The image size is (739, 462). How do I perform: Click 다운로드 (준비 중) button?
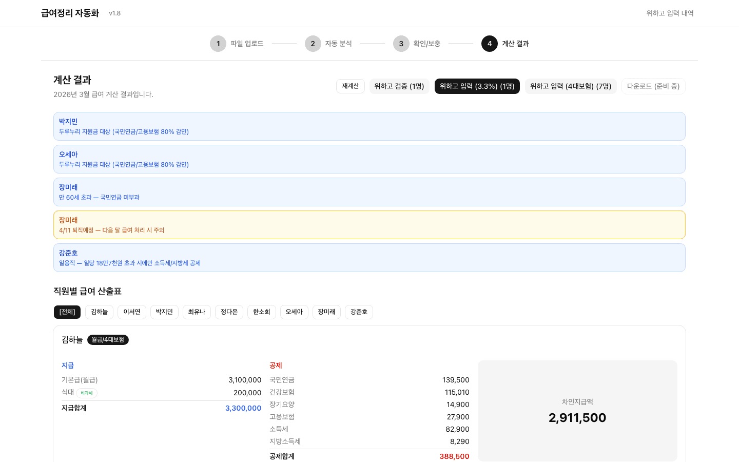653,86
